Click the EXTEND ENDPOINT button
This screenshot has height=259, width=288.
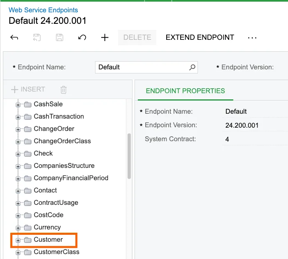point(200,37)
